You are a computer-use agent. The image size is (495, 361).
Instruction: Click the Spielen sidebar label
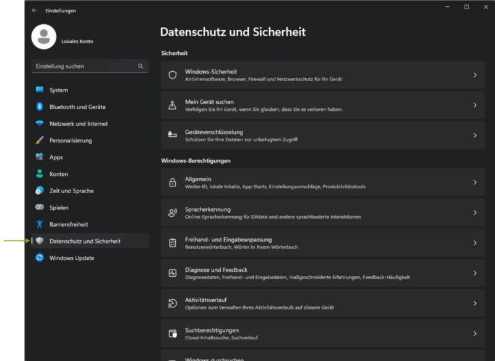pyautogui.click(x=59, y=207)
